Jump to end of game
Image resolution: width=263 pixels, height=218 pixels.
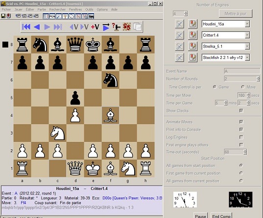tap(58, 27)
